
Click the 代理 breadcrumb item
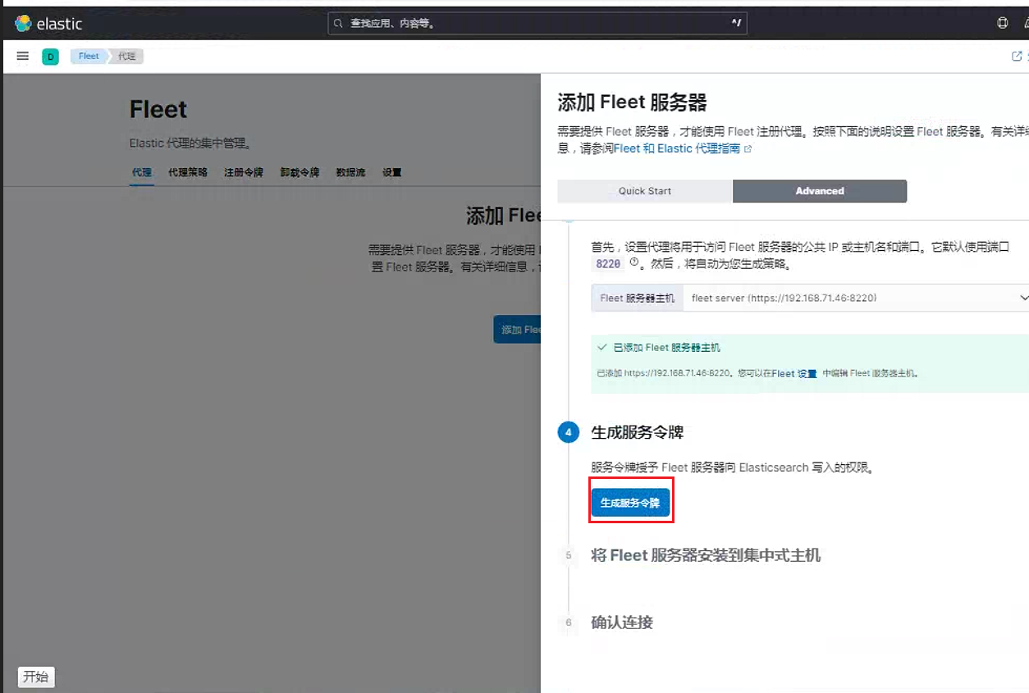[x=126, y=57]
